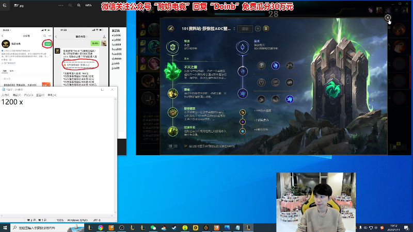Select the Resolve primary path shield icon

[x=173, y=47]
